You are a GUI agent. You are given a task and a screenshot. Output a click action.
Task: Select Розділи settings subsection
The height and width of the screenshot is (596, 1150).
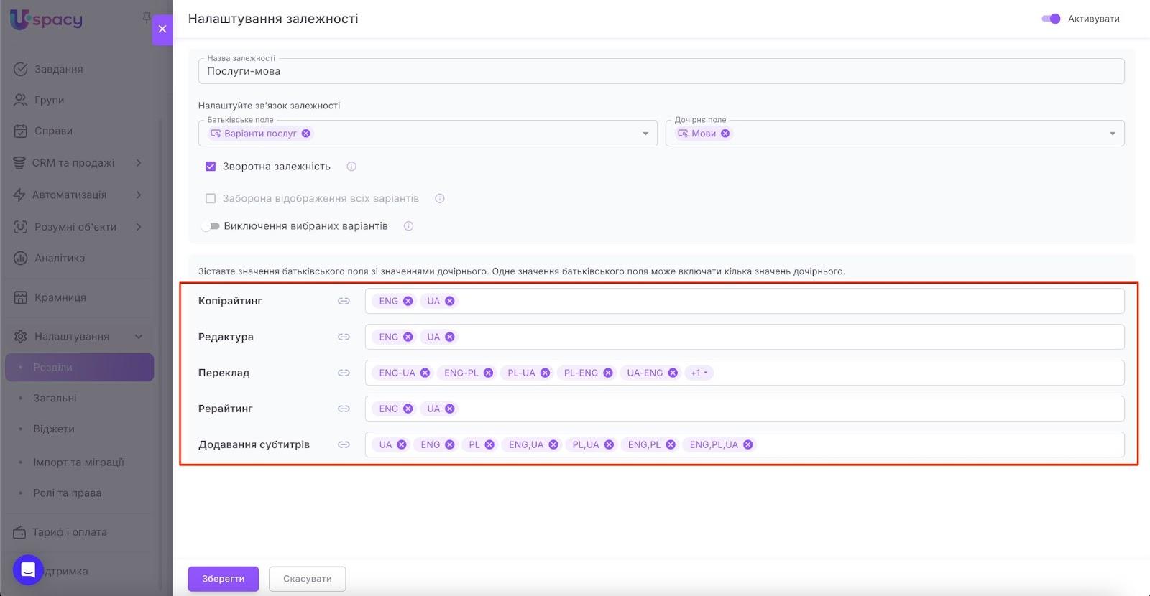tap(80, 368)
